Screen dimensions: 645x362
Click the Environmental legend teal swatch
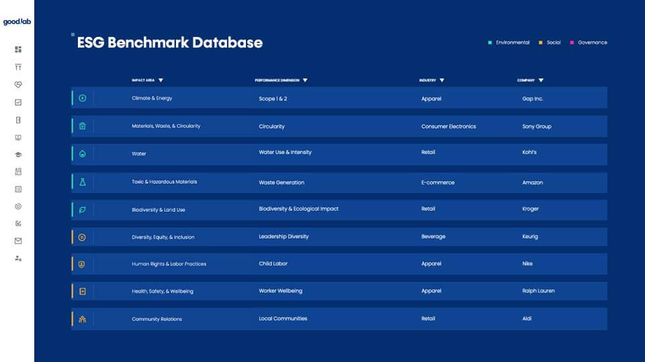[x=490, y=43]
